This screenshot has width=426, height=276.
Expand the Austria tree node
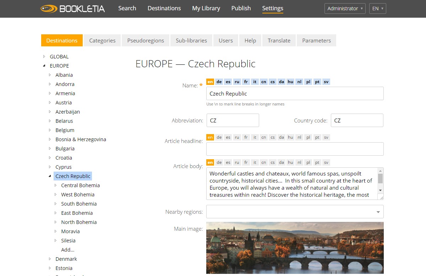coord(50,103)
